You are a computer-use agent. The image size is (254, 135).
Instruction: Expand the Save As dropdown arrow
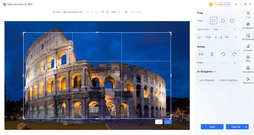click(246, 127)
